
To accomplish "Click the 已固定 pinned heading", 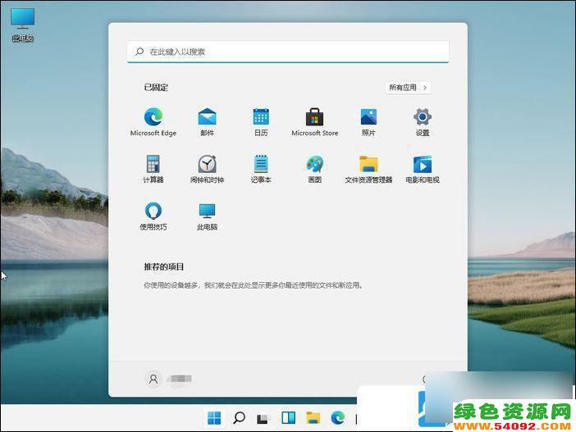I will [156, 88].
